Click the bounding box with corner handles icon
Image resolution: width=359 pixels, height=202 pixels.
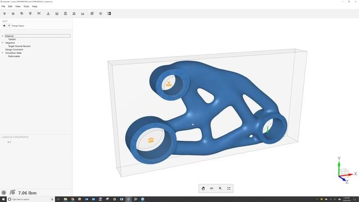point(39,13)
